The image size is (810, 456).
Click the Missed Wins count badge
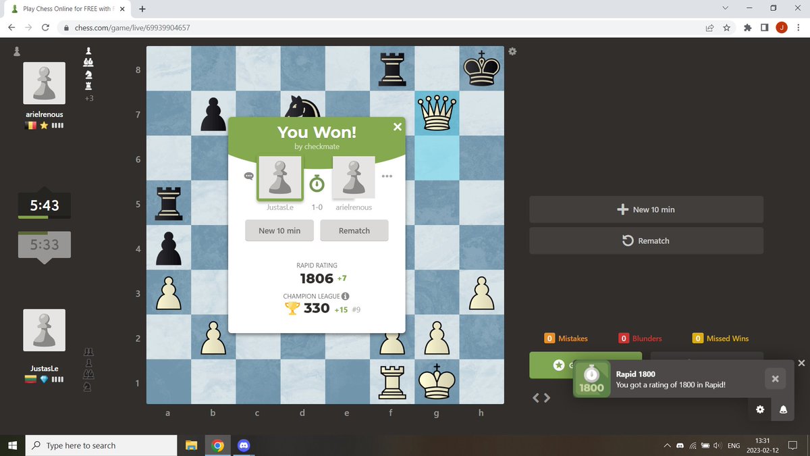pyautogui.click(x=698, y=338)
